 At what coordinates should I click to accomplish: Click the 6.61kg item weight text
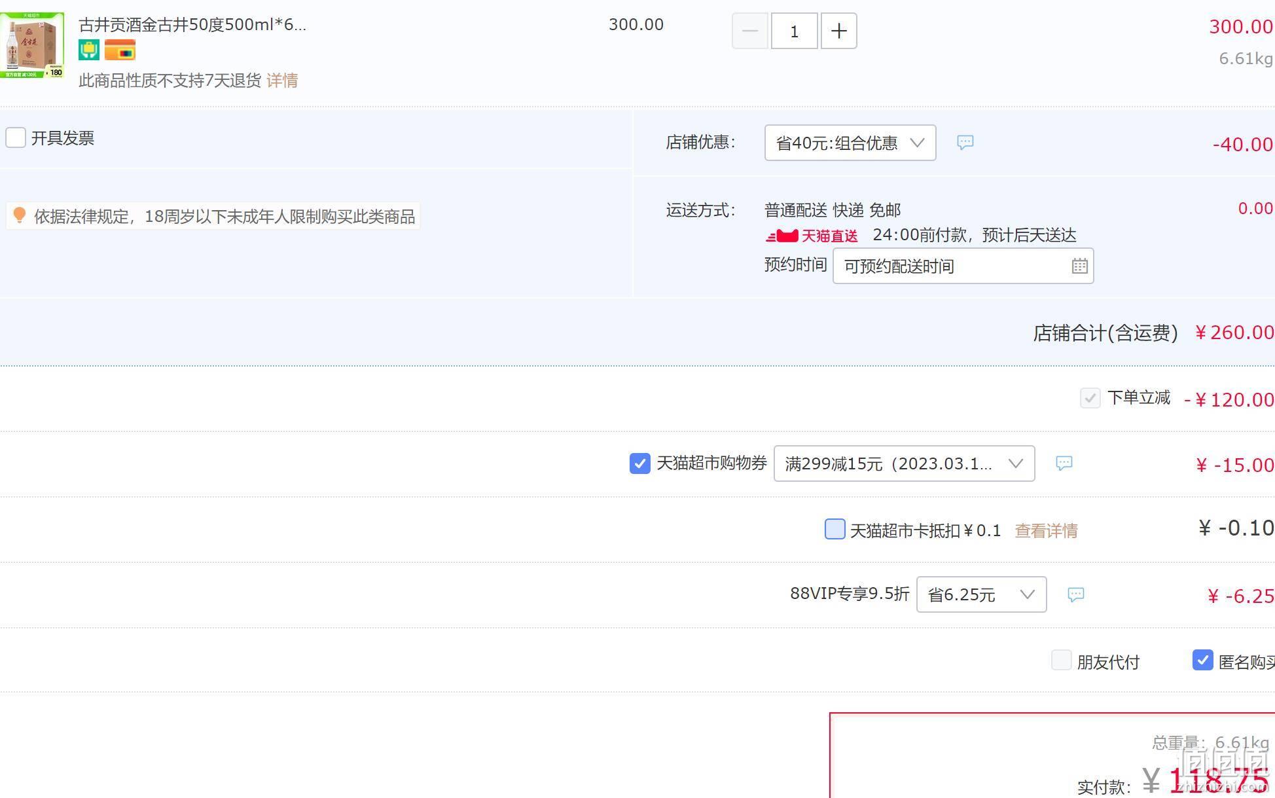tap(1246, 59)
